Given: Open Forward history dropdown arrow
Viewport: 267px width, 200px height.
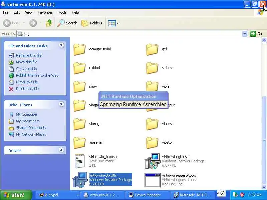Looking at the screenshot, I should point(41,23).
